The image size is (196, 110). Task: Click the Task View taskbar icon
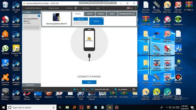click(x=60, y=107)
